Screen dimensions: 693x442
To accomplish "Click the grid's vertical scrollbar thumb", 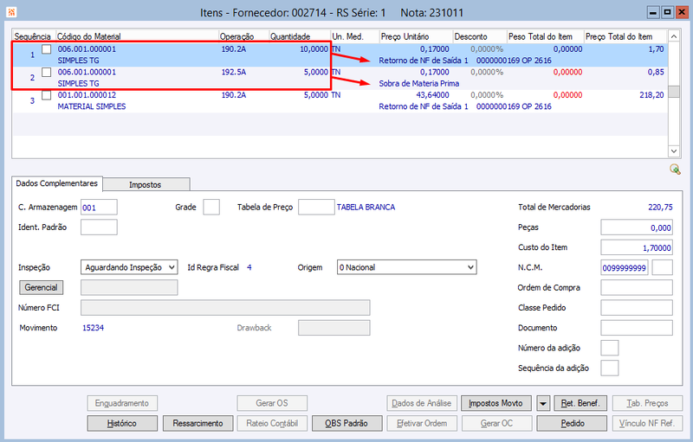I will tap(674, 92).
